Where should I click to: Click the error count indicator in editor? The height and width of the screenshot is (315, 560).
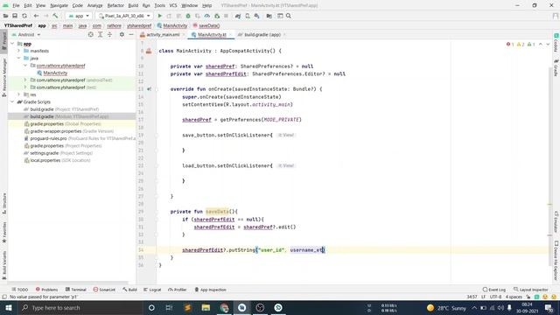(x=510, y=45)
